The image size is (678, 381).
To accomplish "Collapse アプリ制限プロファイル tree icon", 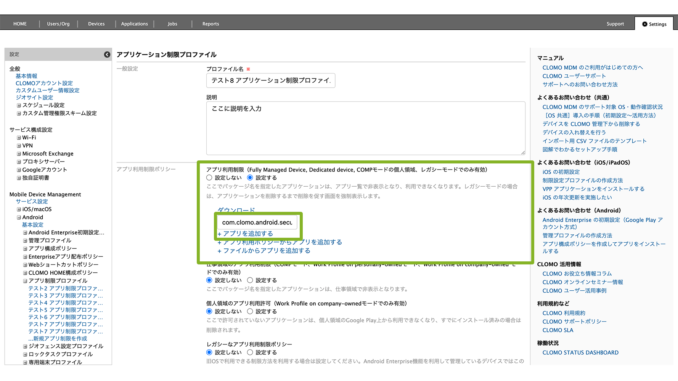I will (x=25, y=281).
